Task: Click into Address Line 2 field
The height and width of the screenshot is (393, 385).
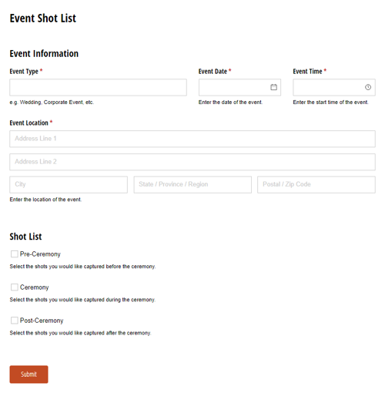Action: (x=192, y=162)
